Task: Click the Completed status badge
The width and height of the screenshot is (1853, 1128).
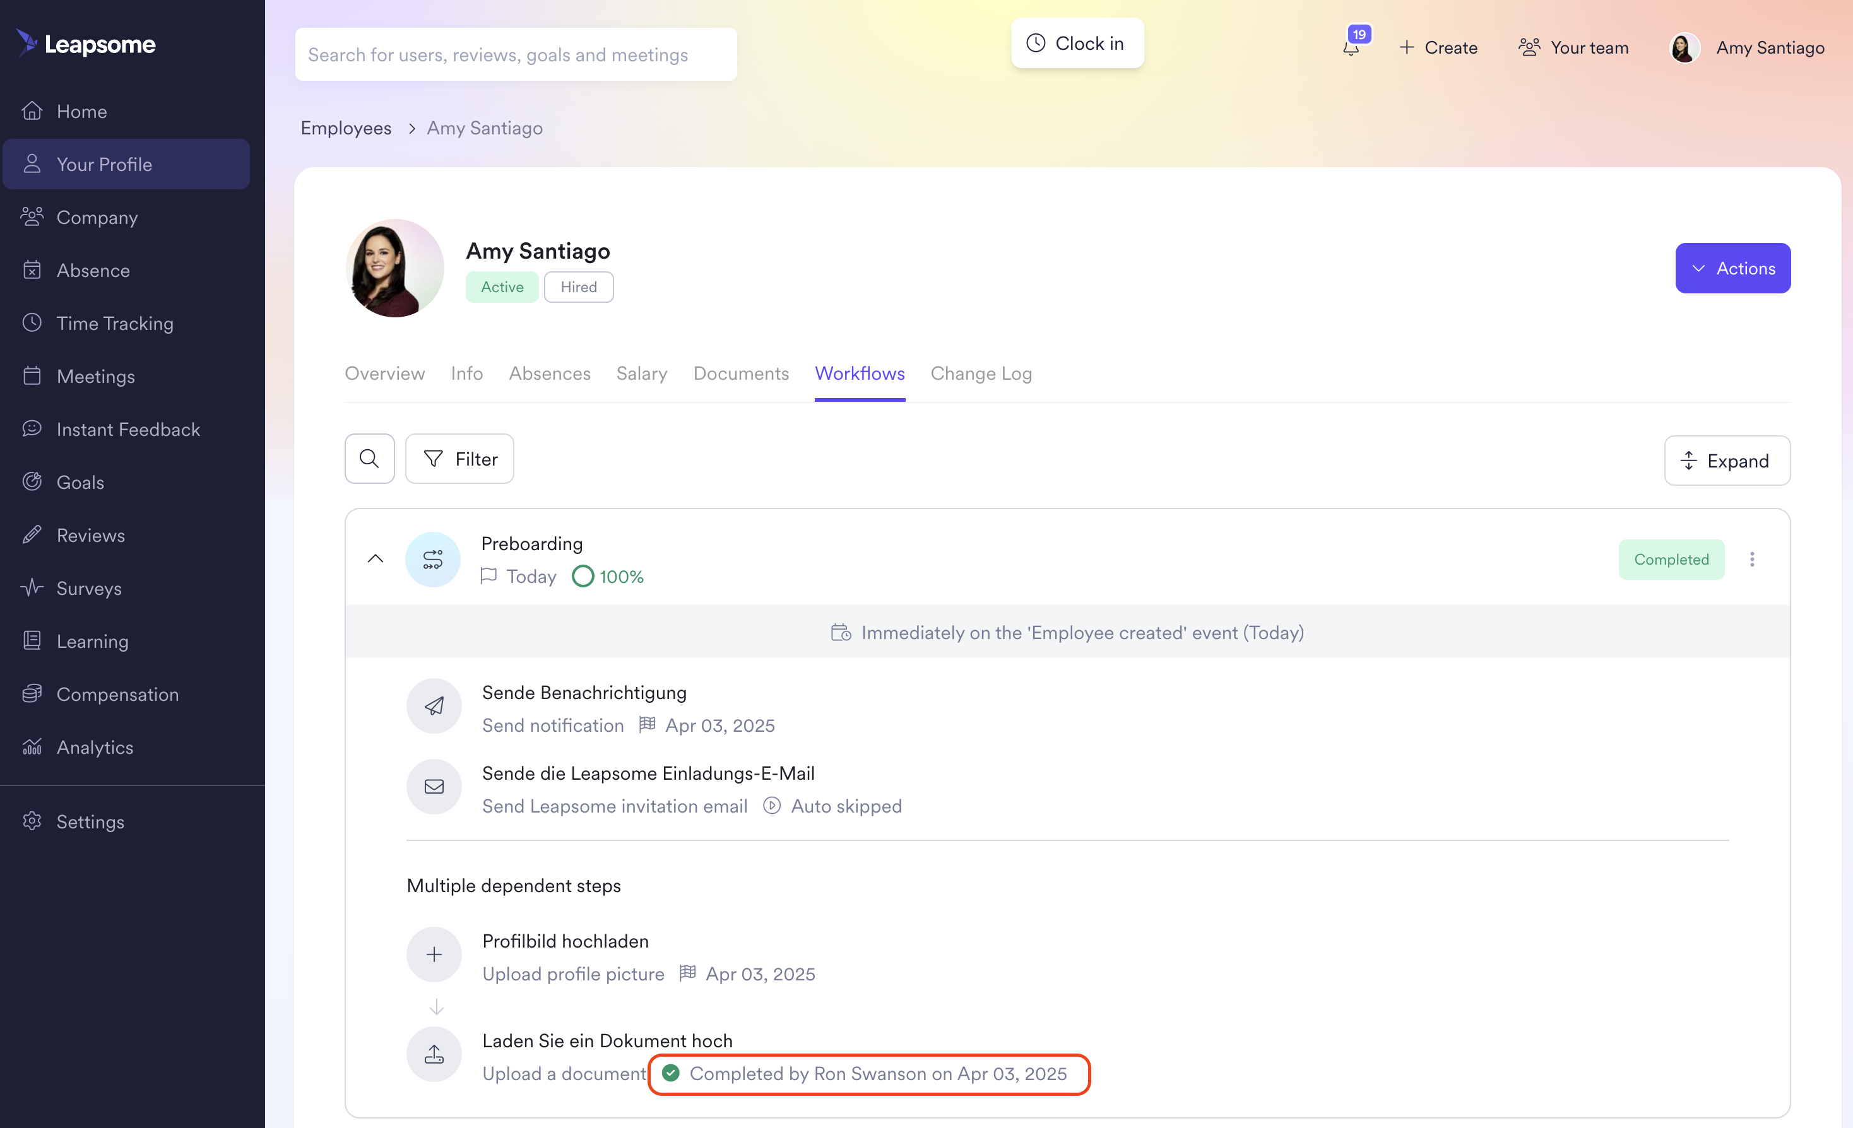Action: pyautogui.click(x=1671, y=559)
